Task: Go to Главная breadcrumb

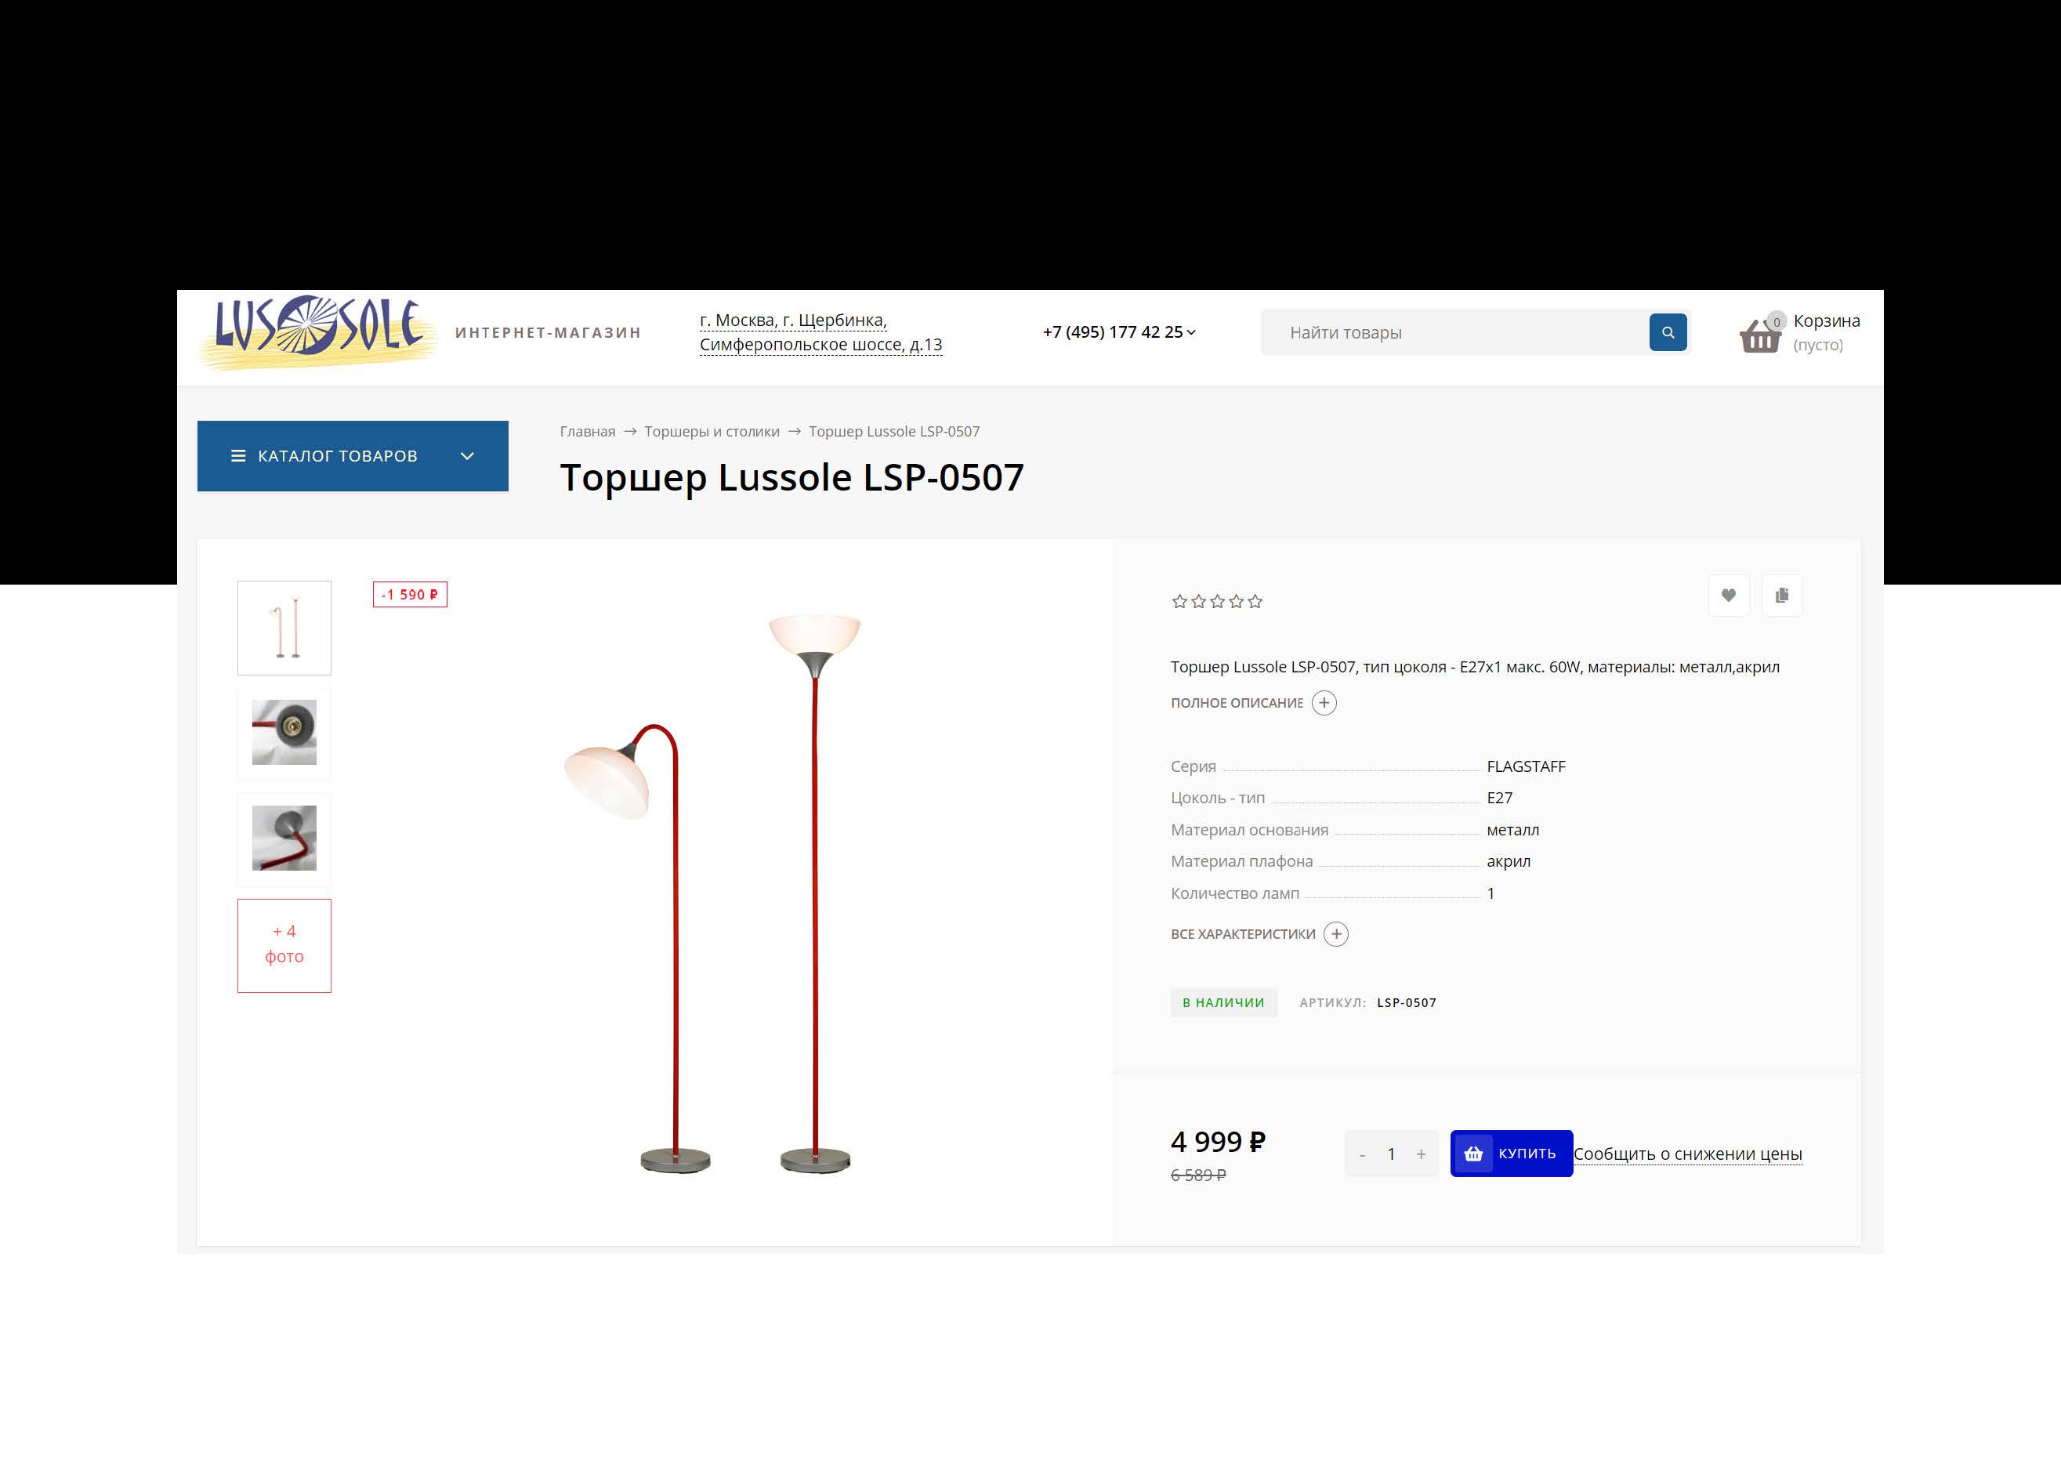Action: click(x=587, y=432)
